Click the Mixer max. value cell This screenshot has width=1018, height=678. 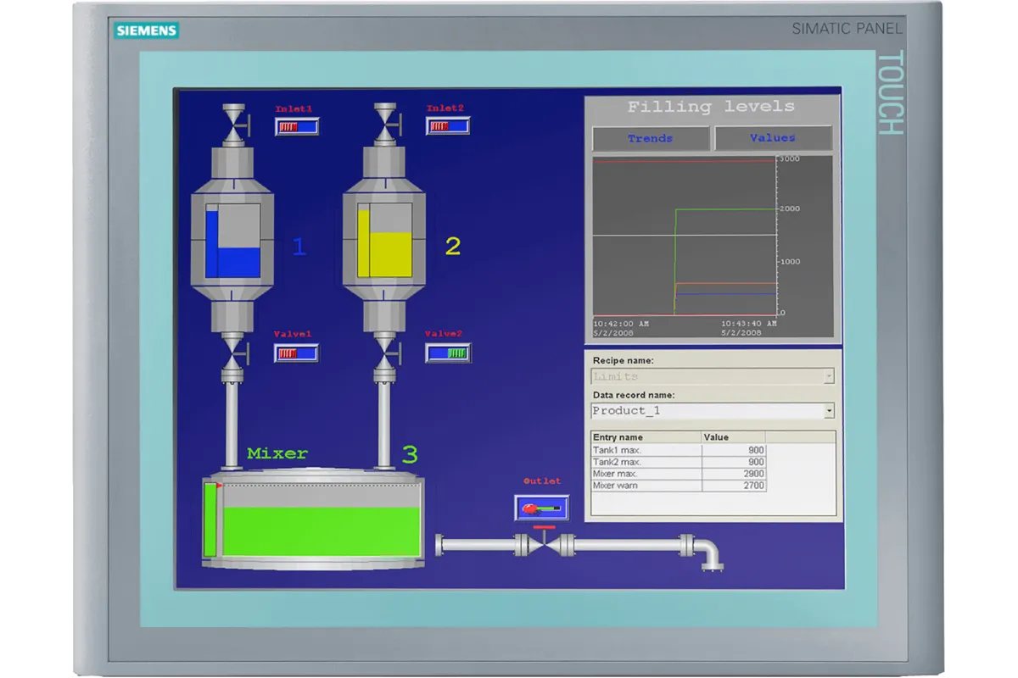pos(733,474)
